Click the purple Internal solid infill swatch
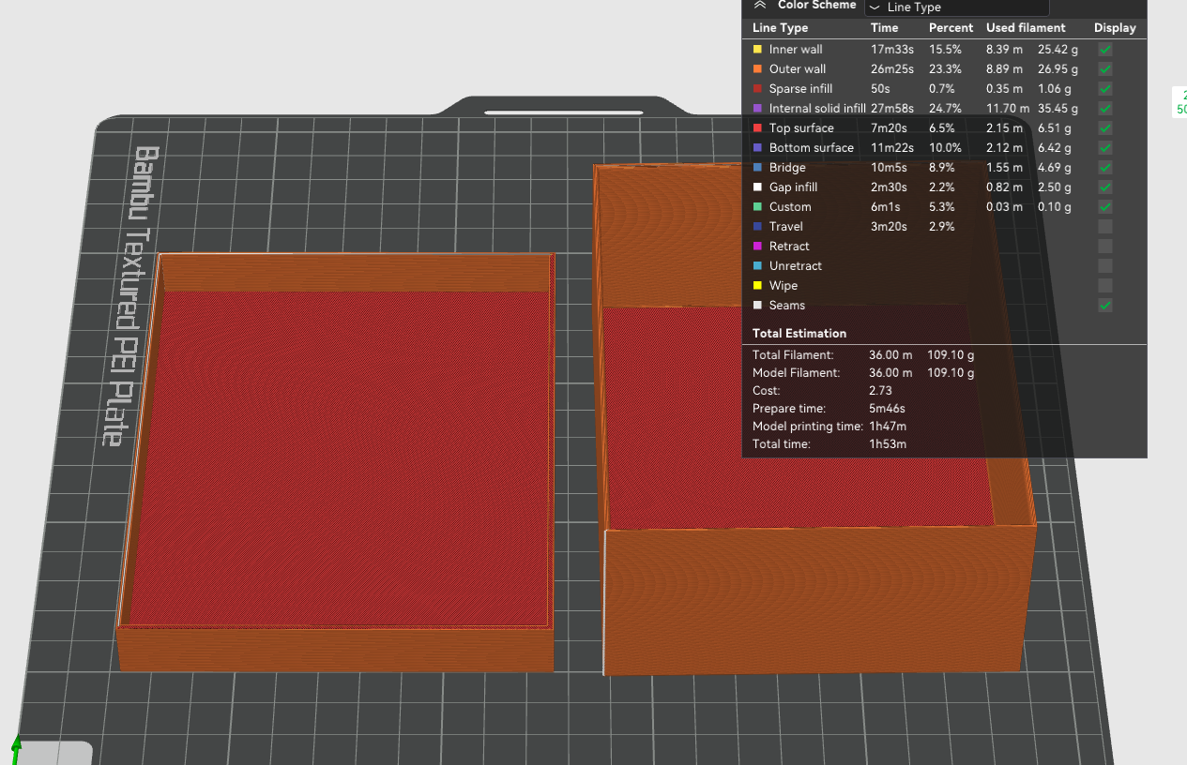Viewport: 1187px width, 765px height. coord(757,108)
